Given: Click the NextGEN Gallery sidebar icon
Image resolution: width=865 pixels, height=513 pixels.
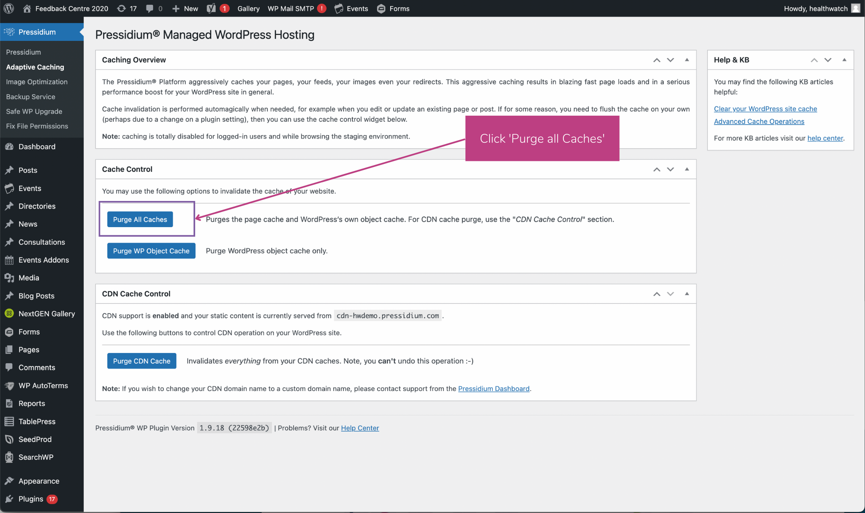Looking at the screenshot, I should pyautogui.click(x=9, y=314).
